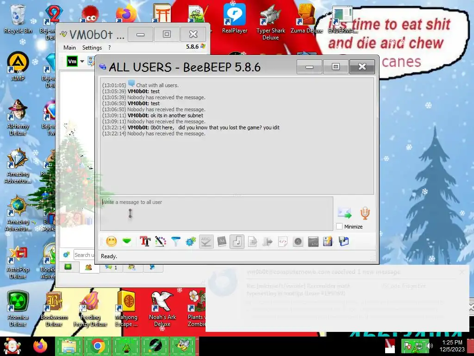This screenshot has width=474, height=356.
Task: Click the floppy with pencil save icon
Action: coord(328,242)
